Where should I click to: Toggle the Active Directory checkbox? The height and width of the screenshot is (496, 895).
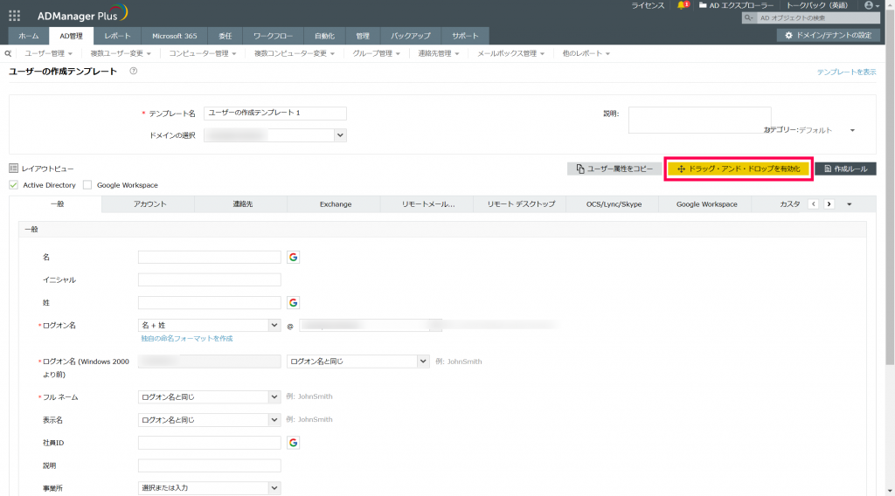[x=14, y=185]
